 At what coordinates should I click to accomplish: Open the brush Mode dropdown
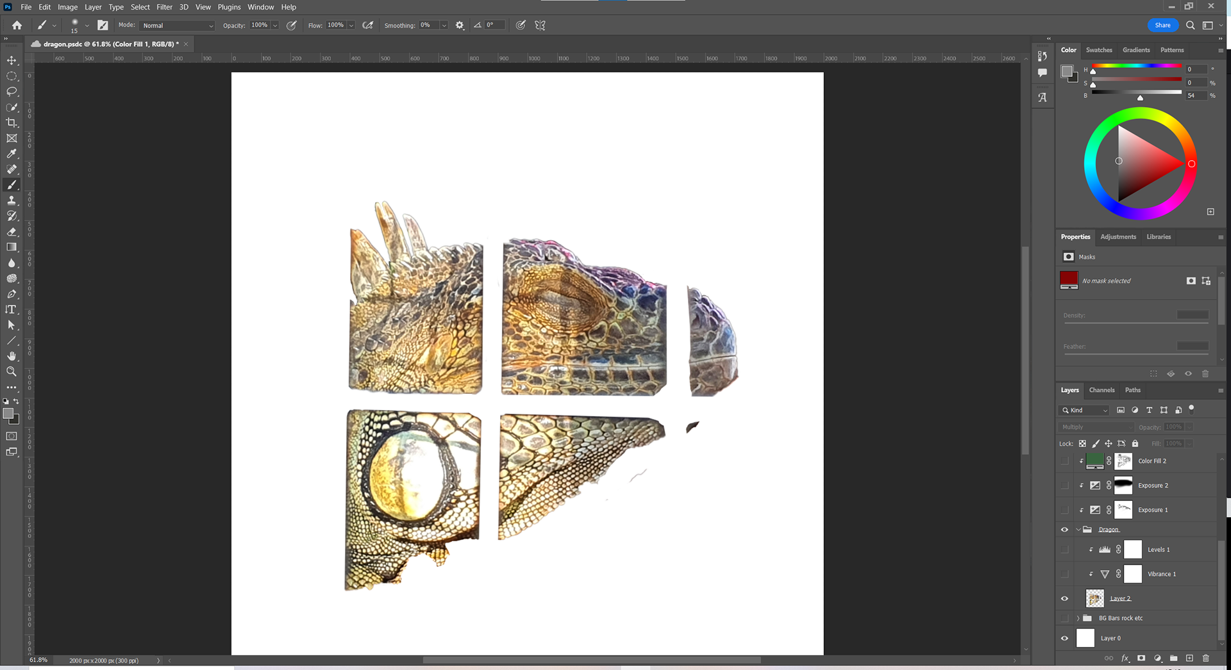click(x=177, y=26)
